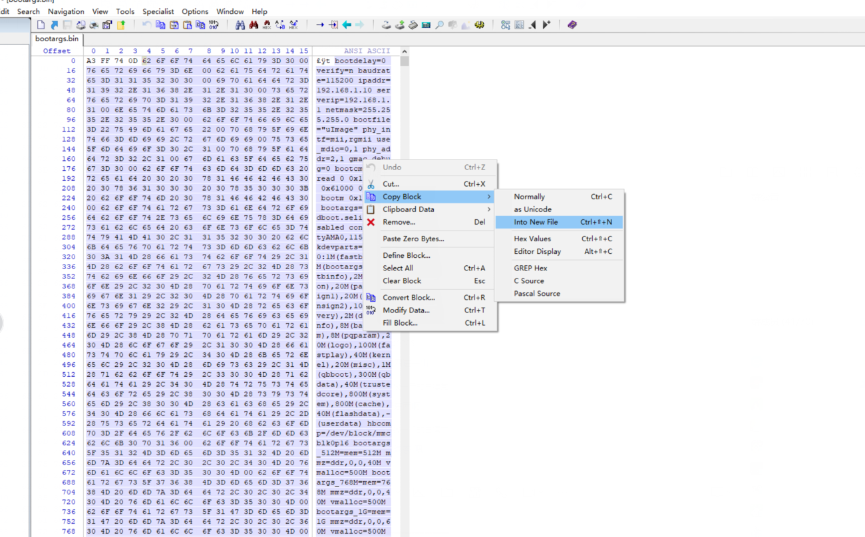Choose Paste Zero Bytes... in context menu
Screen dimensions: 865x537
click(431, 239)
